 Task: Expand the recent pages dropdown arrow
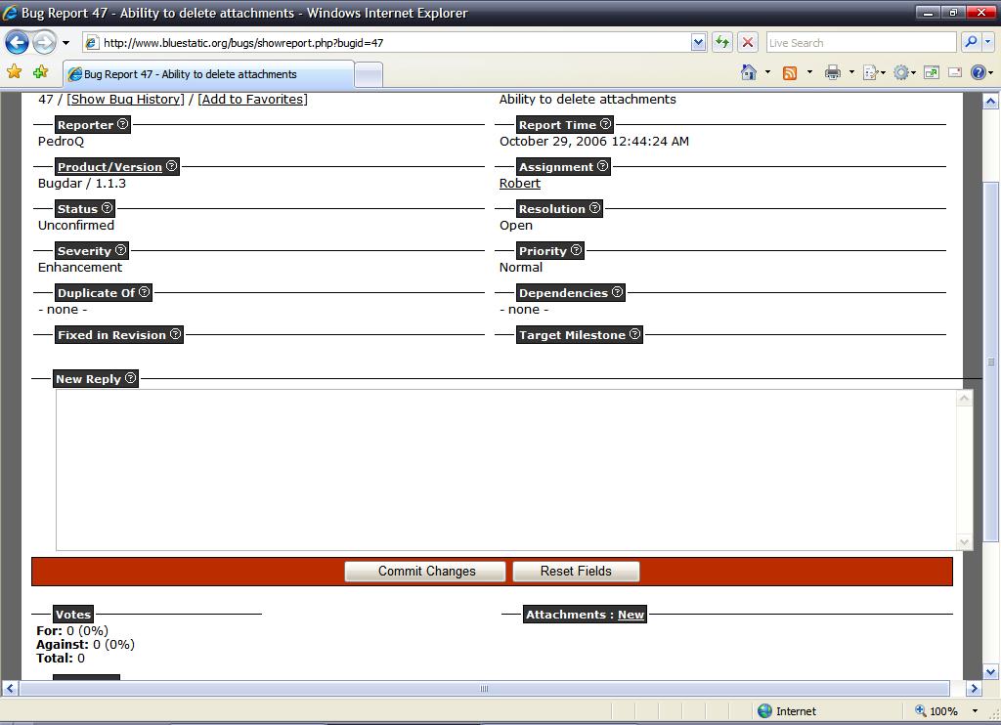65,43
